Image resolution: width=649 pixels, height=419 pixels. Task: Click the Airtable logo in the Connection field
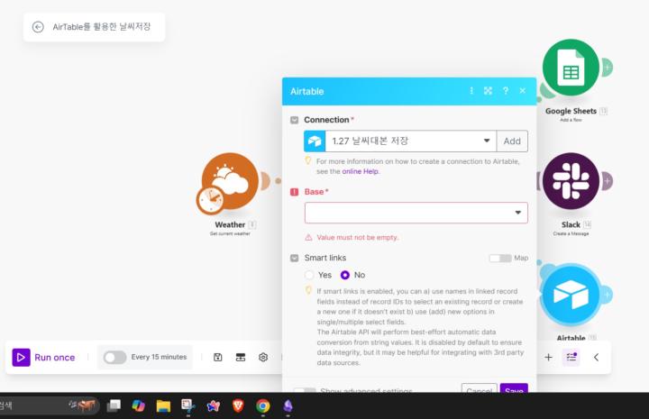(315, 141)
